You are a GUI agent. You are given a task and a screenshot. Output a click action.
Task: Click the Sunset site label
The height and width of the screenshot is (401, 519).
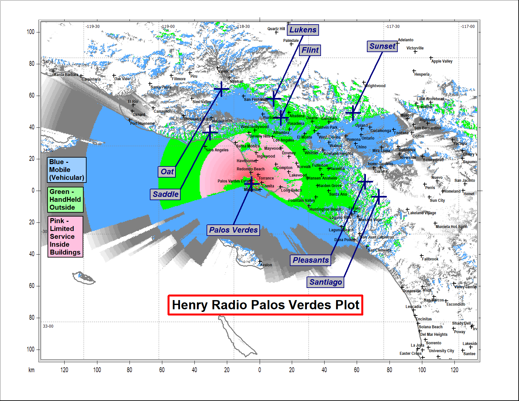click(382, 46)
